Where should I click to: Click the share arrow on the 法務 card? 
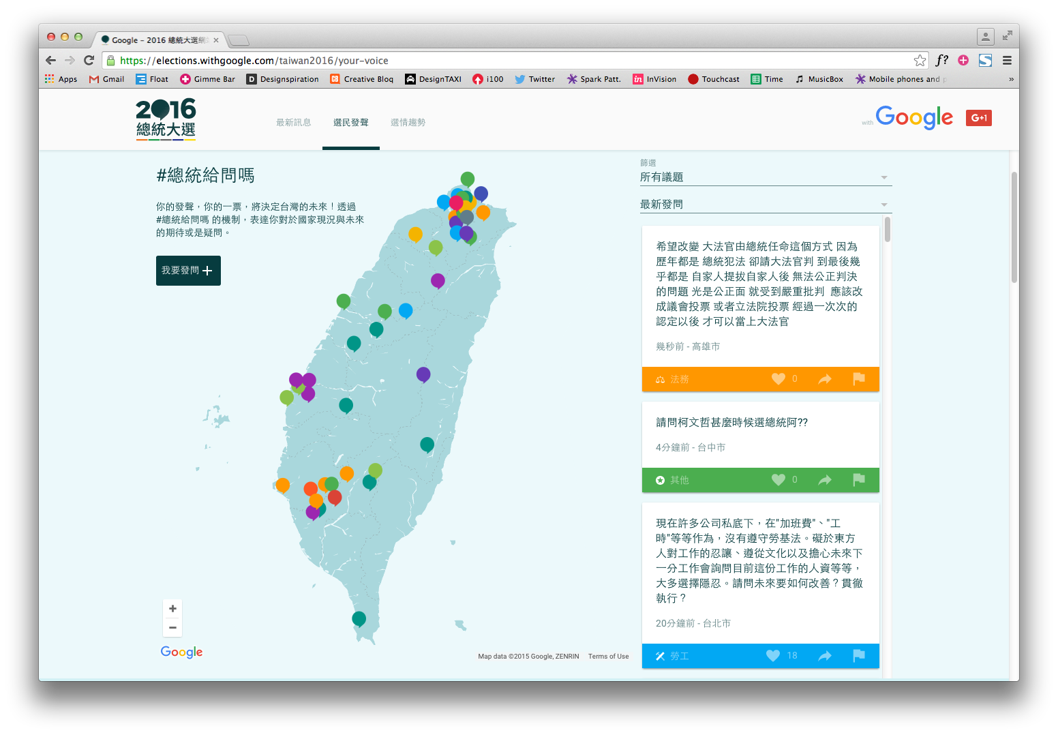click(x=824, y=378)
